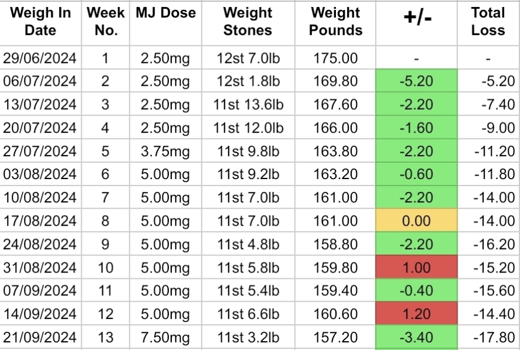The image size is (520, 350).
Task: Select the 11st 13.6lb weight cell
Action: 248,104
